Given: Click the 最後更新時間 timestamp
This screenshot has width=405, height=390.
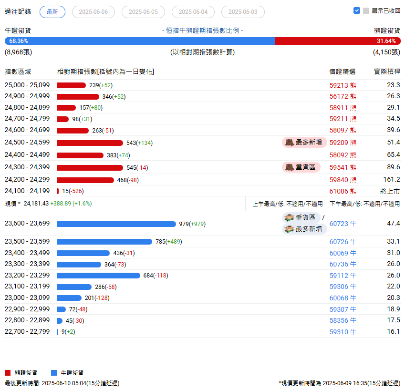Looking at the screenshot, I should click(62, 383).
